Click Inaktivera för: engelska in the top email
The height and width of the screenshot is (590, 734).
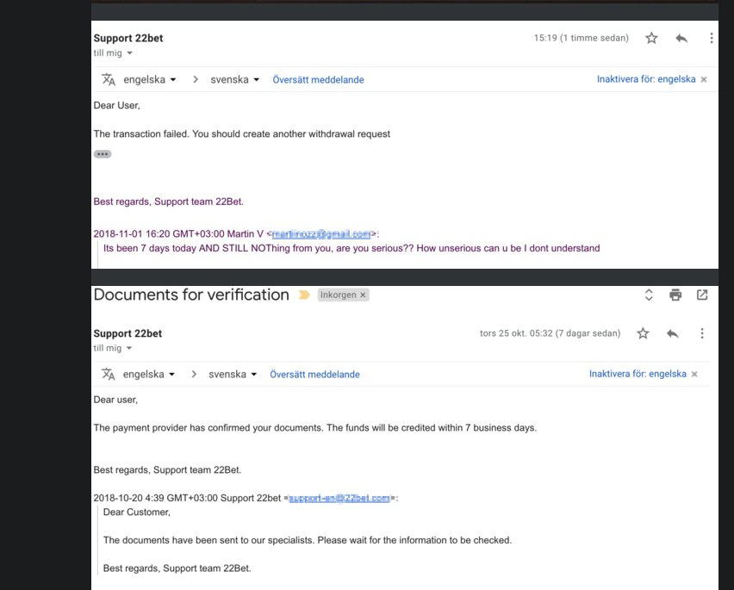646,79
